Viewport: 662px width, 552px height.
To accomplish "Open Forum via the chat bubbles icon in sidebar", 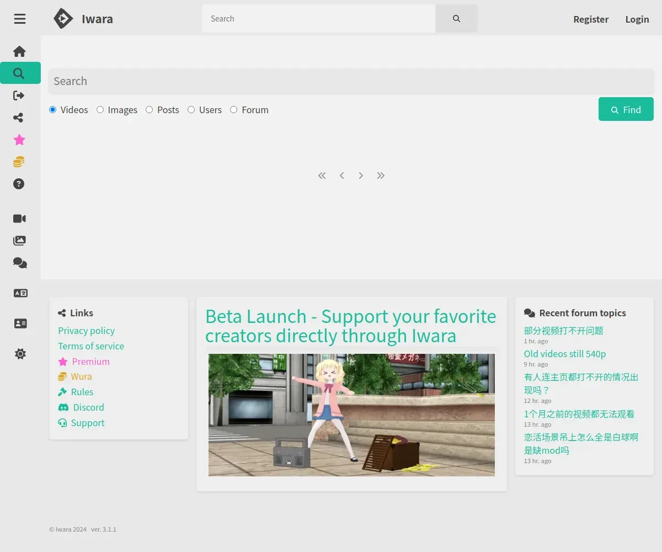I will [x=20, y=263].
